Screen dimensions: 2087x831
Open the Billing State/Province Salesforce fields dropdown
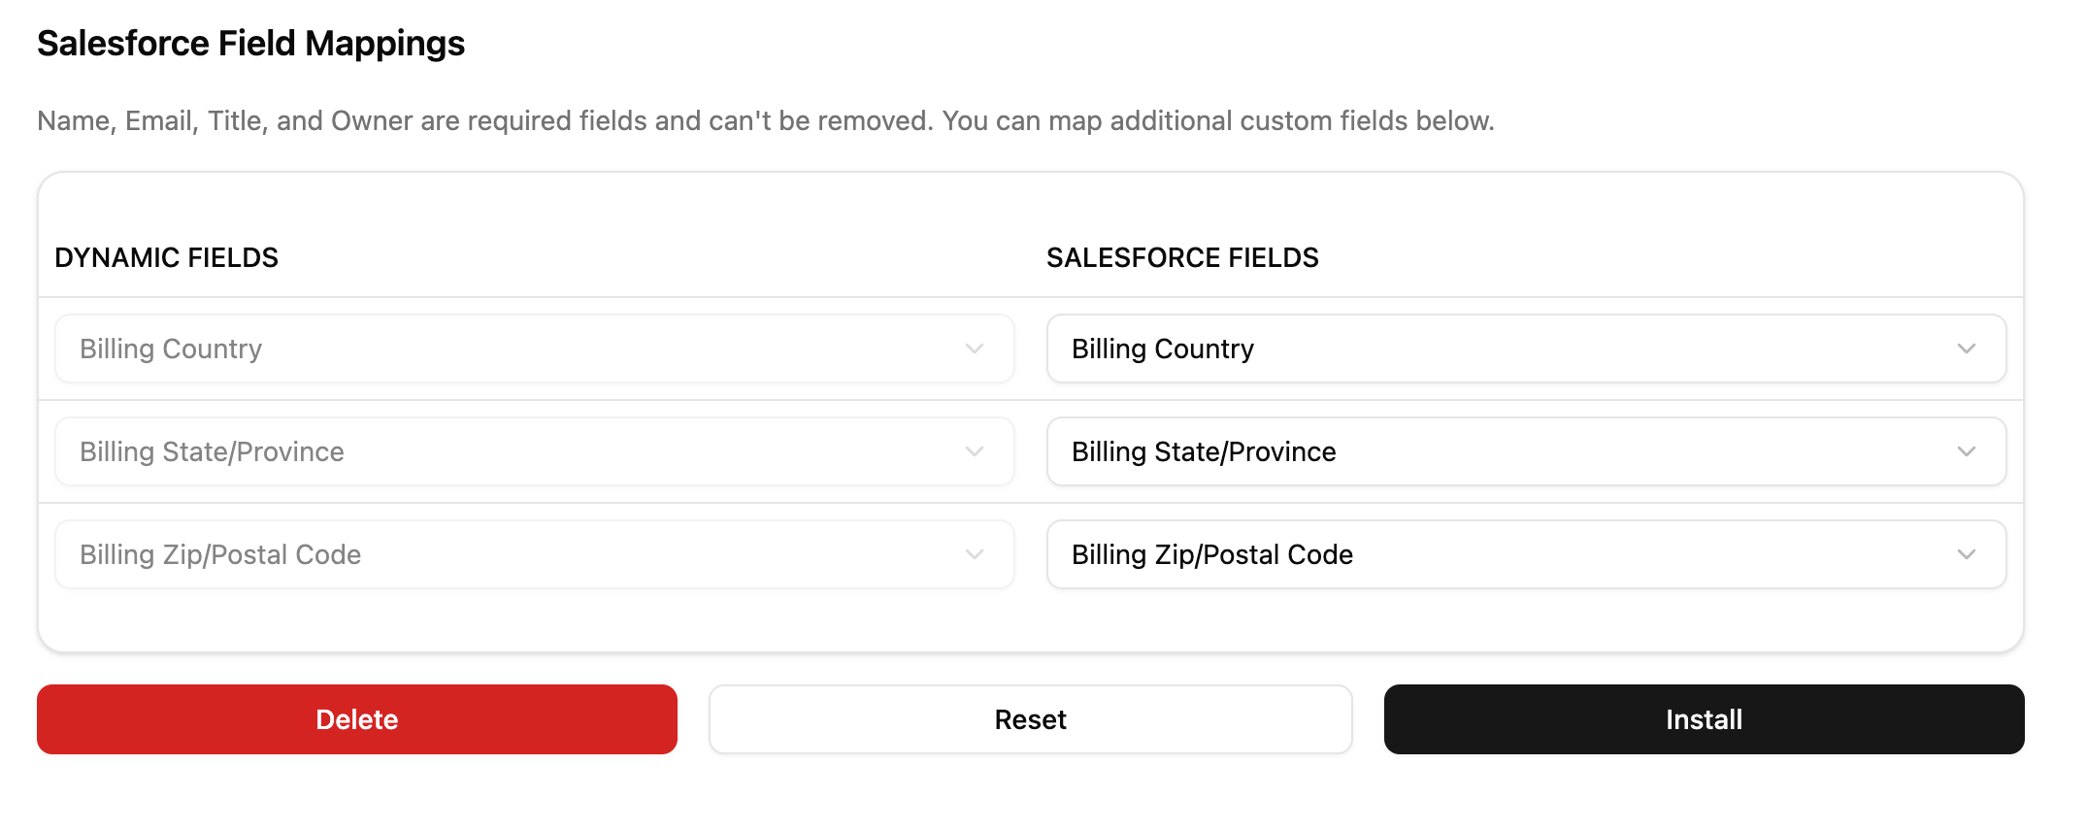point(1524,451)
